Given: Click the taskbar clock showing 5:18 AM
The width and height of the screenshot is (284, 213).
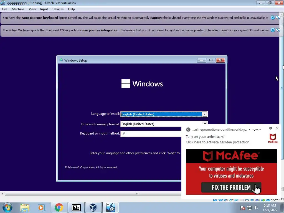Looking at the screenshot, I should coord(270,208).
